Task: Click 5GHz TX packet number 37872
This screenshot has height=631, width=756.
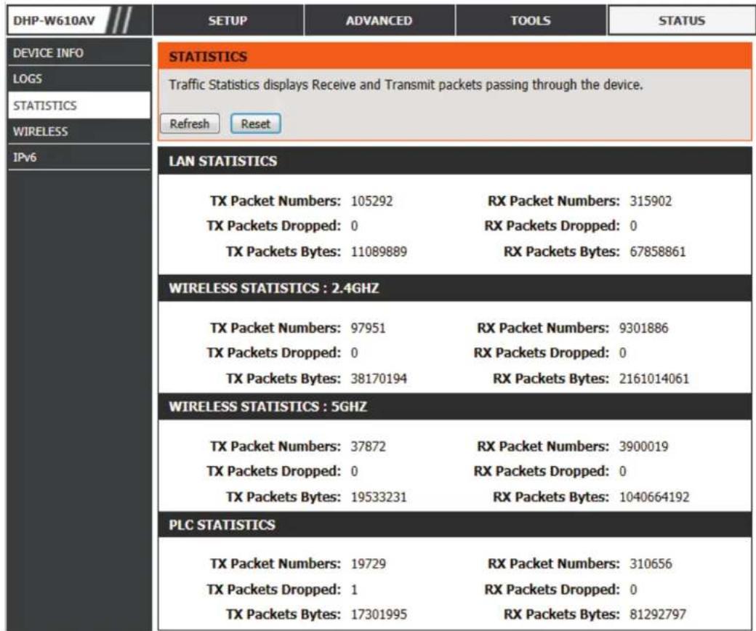Action: click(368, 446)
